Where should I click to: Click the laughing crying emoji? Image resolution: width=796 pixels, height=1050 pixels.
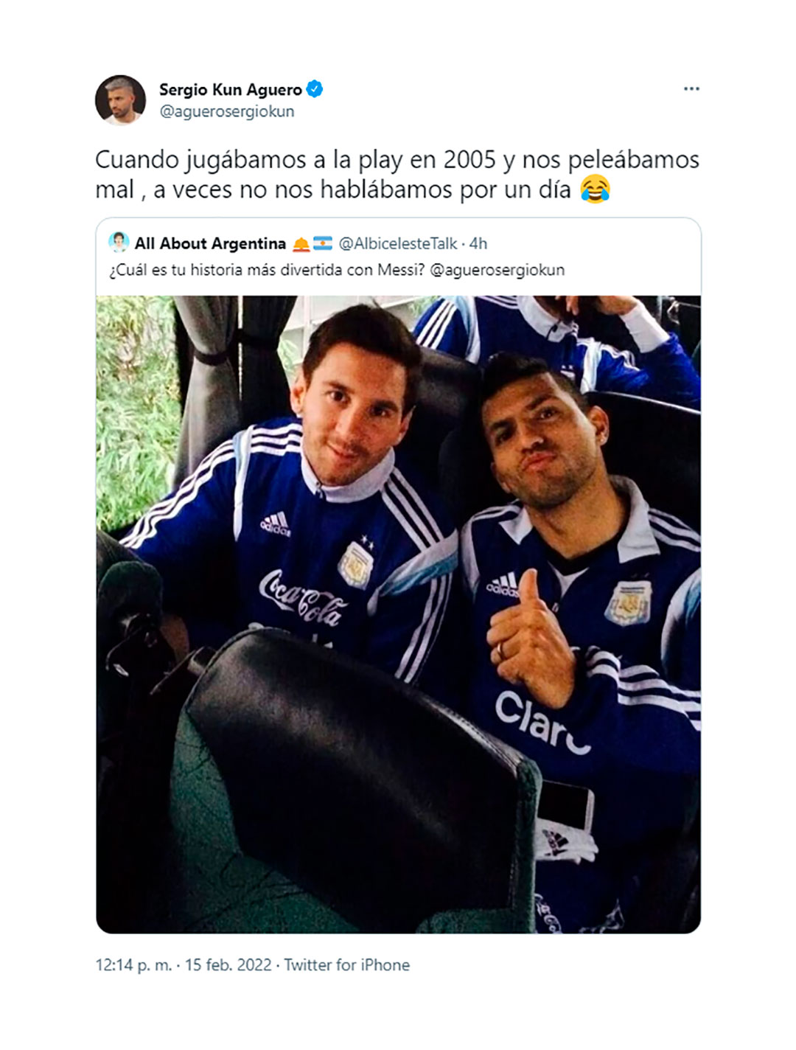[595, 190]
